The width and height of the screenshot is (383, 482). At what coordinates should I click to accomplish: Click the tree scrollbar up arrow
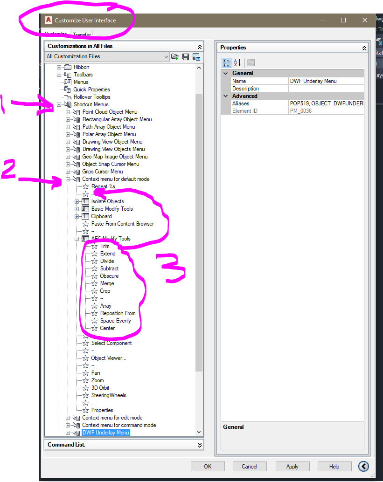click(199, 67)
